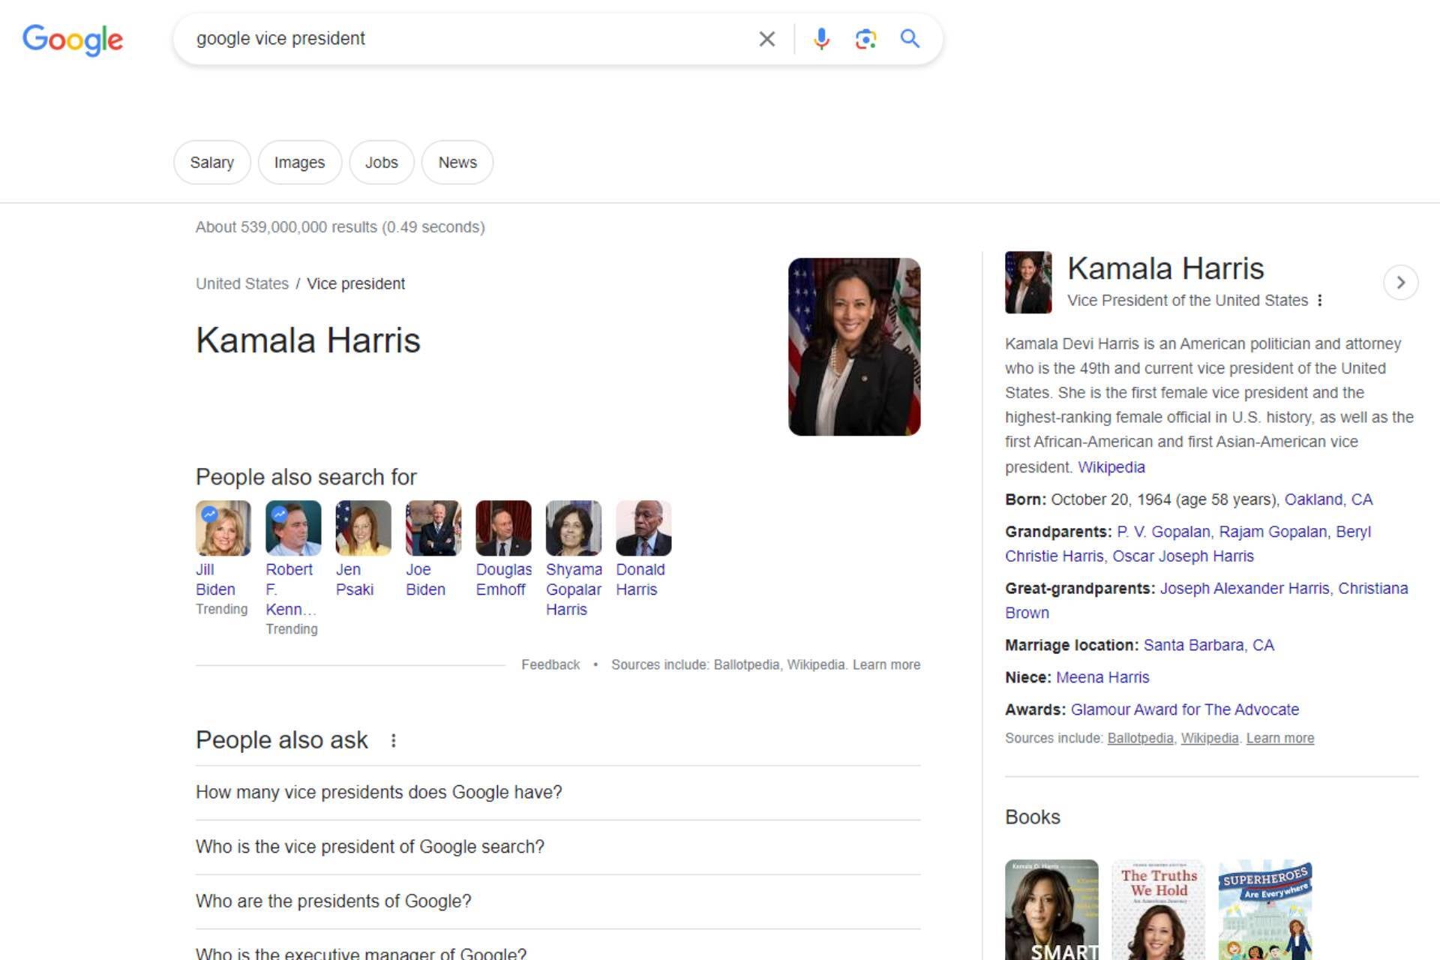Open Shyama Gopalan Harris thumbnail
This screenshot has width=1440, height=960.
pos(574,528)
